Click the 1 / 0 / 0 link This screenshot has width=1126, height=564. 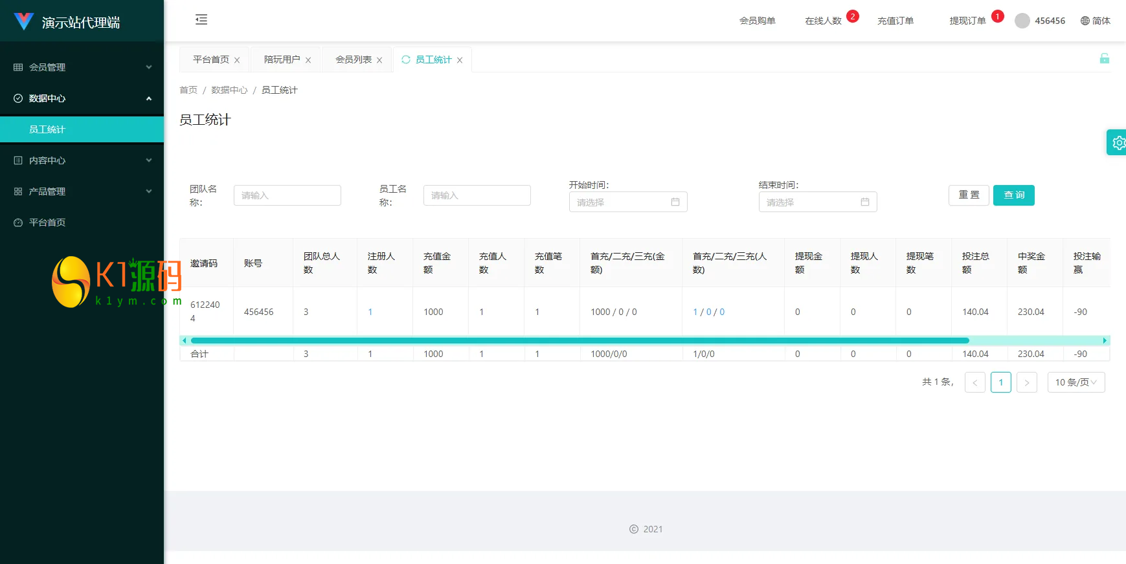tap(709, 312)
